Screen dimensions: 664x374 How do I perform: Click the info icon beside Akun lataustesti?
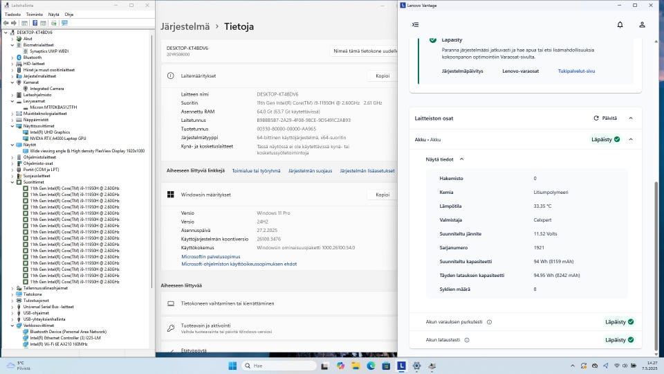click(467, 340)
